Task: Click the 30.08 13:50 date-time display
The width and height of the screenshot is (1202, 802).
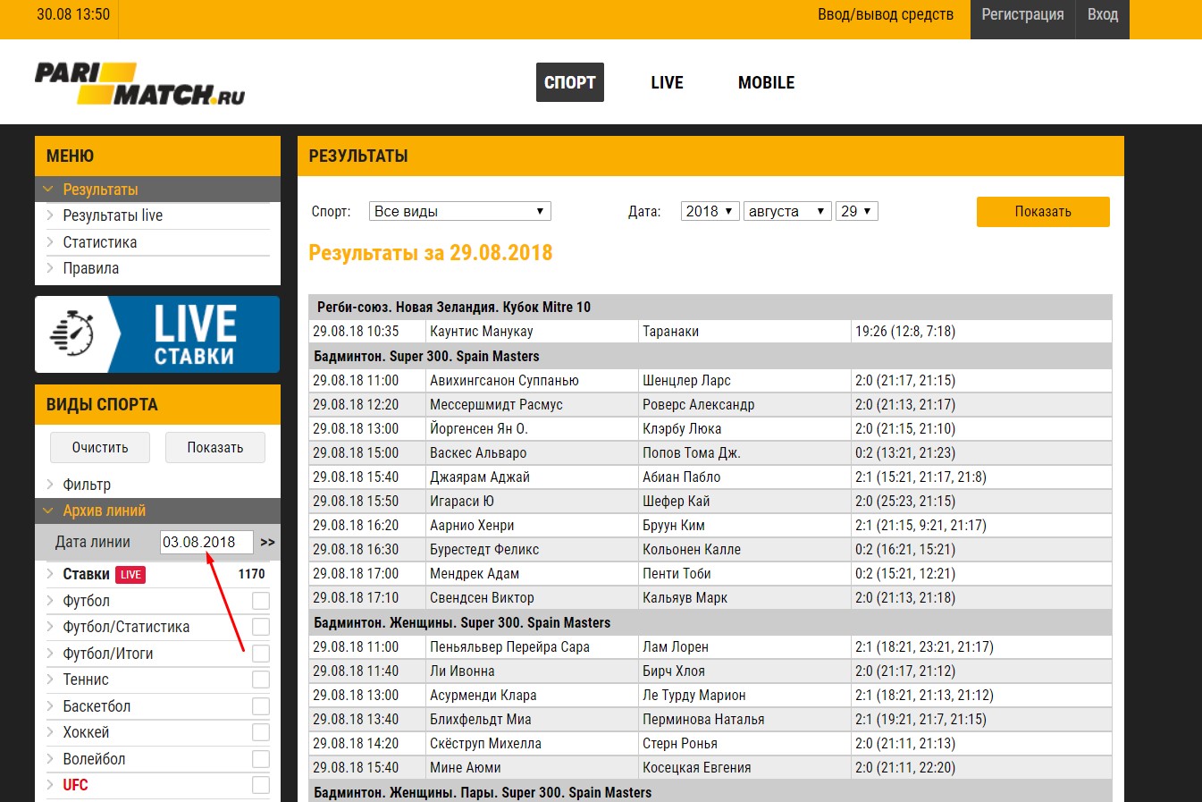Action: point(73,14)
